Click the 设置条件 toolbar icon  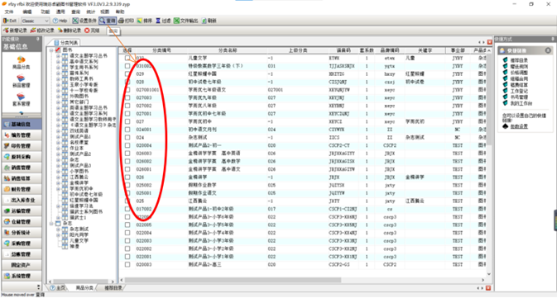pyautogui.click(x=84, y=21)
